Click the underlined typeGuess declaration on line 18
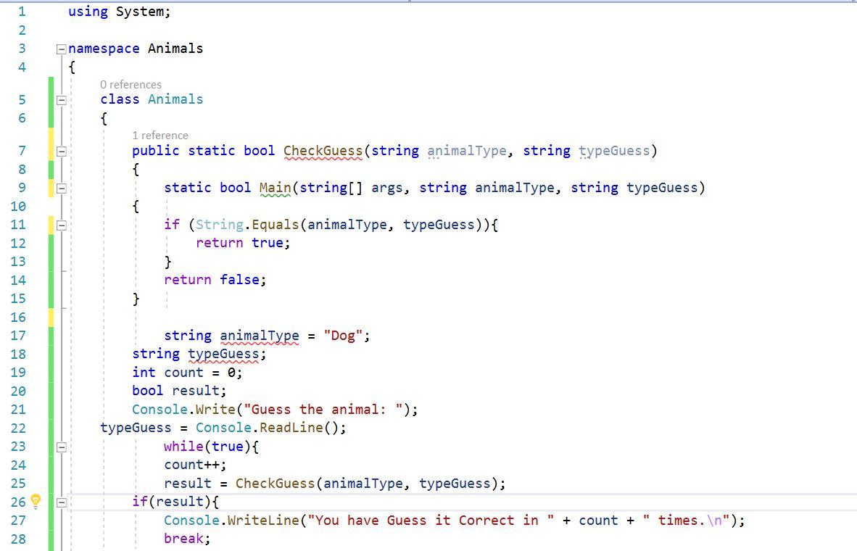This screenshot has height=551, width=857. tap(223, 354)
